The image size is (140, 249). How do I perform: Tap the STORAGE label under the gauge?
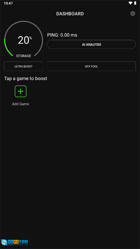[x=23, y=56]
